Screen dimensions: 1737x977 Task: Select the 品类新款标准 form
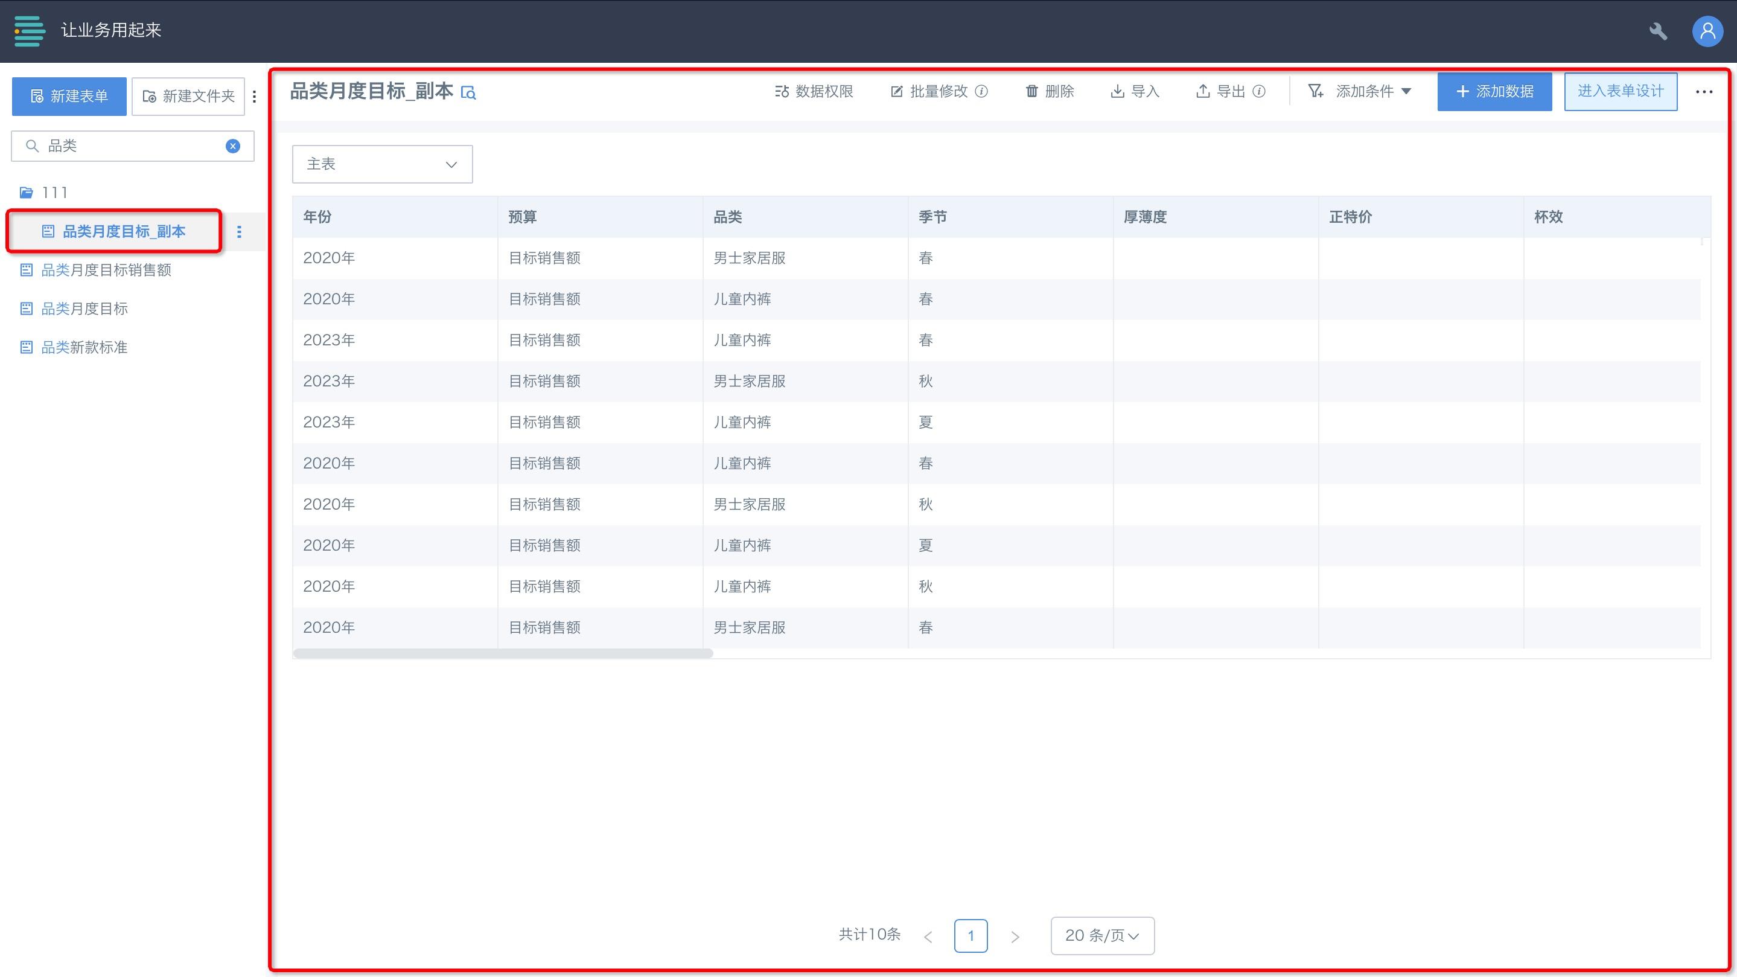tap(84, 347)
